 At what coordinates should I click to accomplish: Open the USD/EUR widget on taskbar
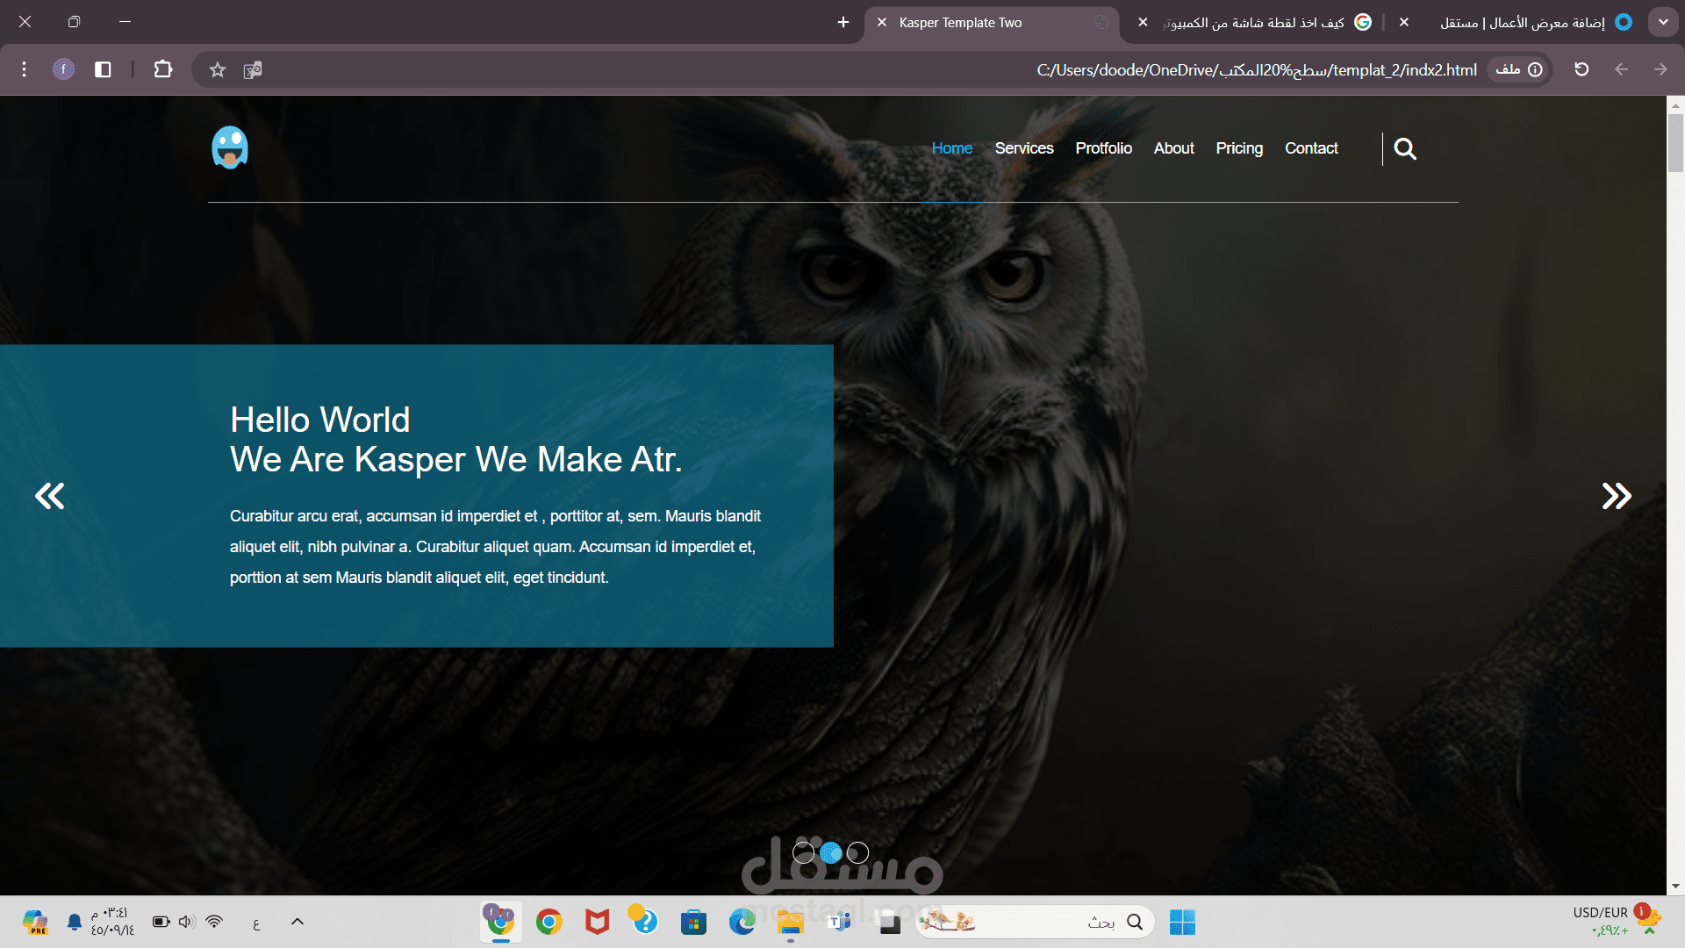click(1617, 921)
